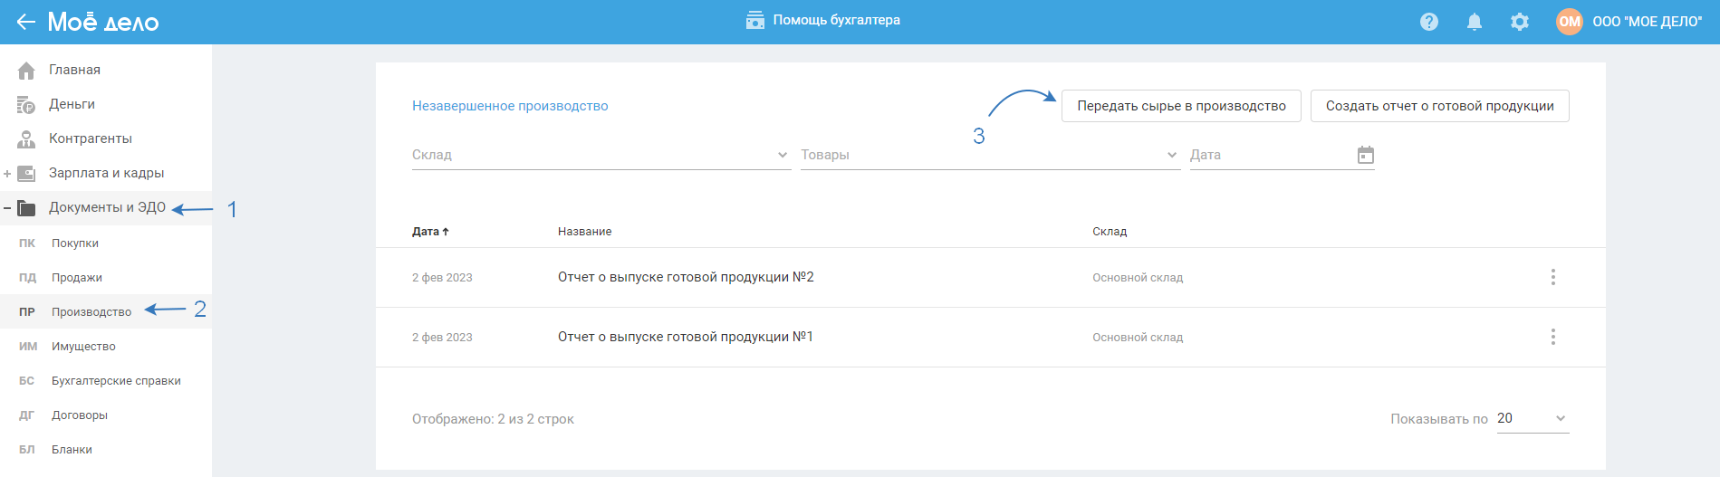Open notifications bell icon
This screenshot has width=1720, height=477.
tap(1475, 22)
